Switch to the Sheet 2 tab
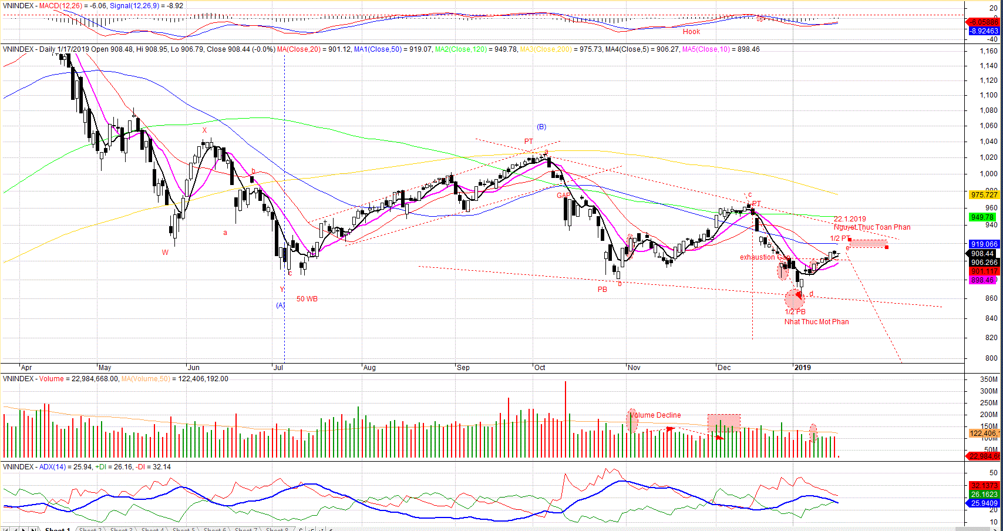This screenshot has width=1003, height=531. pos(90,529)
